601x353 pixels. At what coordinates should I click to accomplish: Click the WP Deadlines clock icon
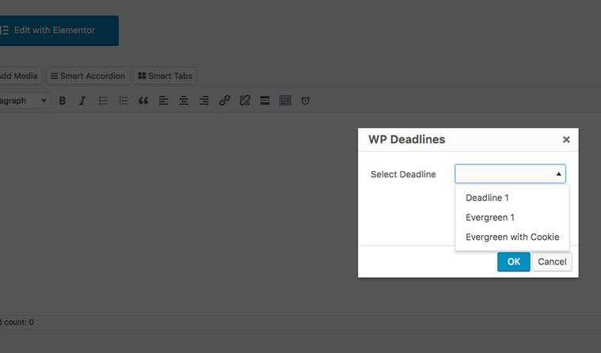coord(306,101)
